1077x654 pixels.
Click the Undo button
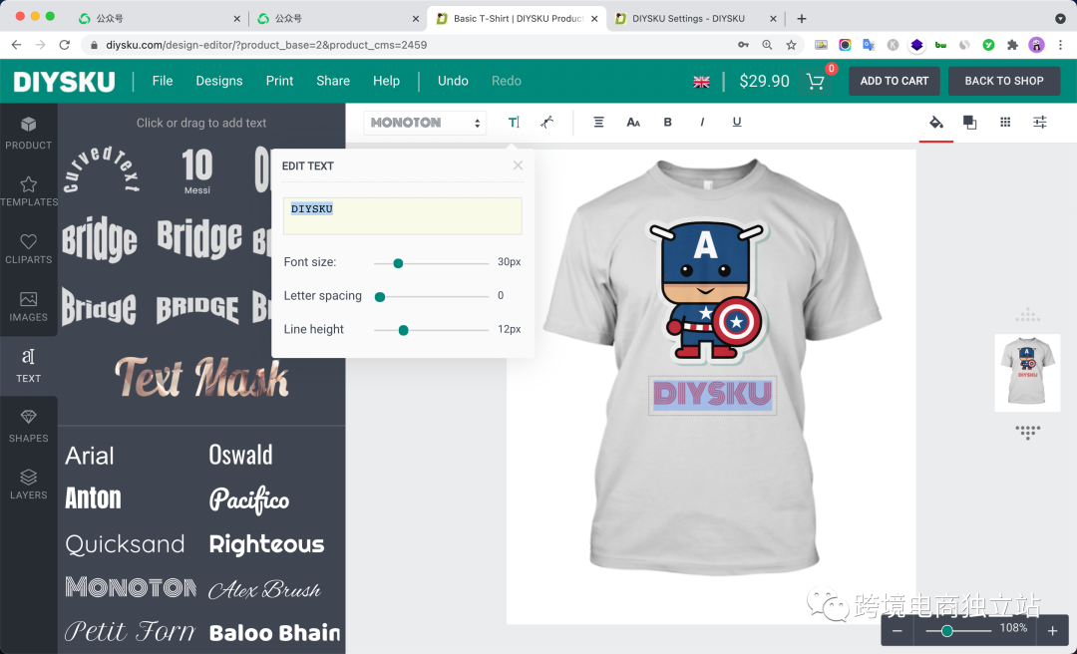[453, 81]
